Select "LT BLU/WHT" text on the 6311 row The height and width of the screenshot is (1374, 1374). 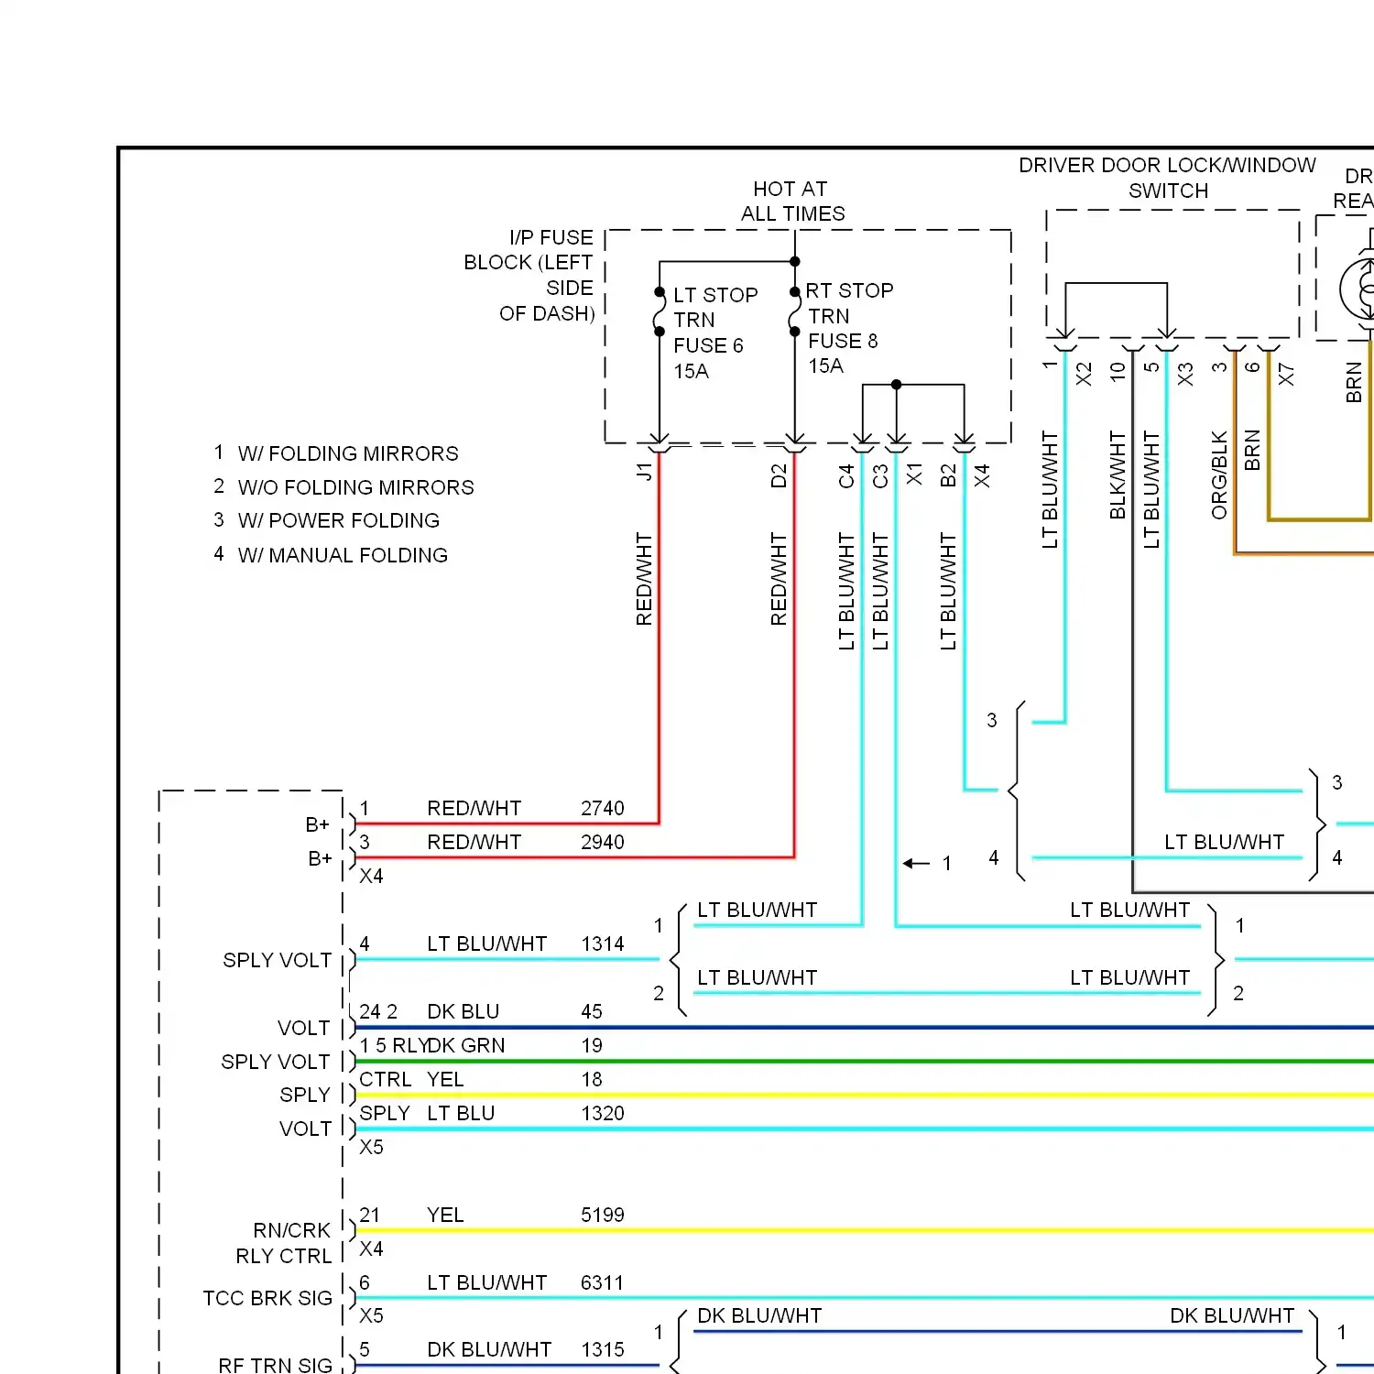point(487,1283)
